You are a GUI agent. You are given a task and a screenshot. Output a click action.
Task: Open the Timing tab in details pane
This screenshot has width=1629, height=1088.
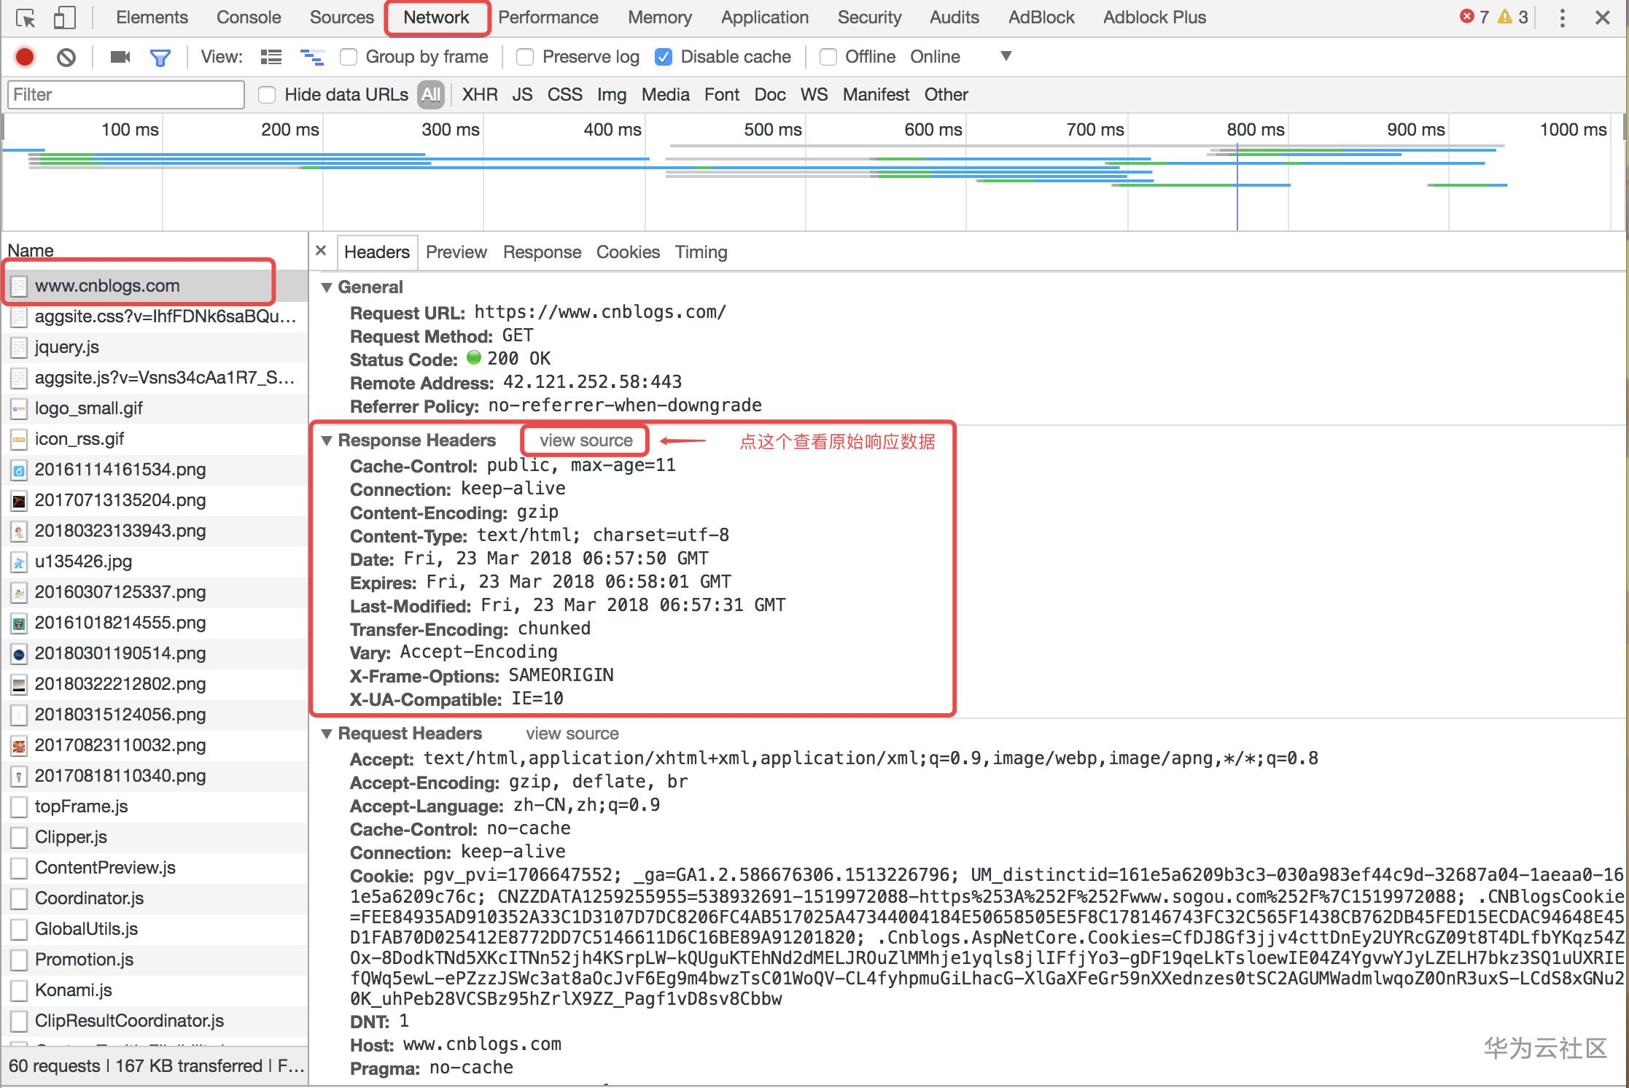(701, 252)
